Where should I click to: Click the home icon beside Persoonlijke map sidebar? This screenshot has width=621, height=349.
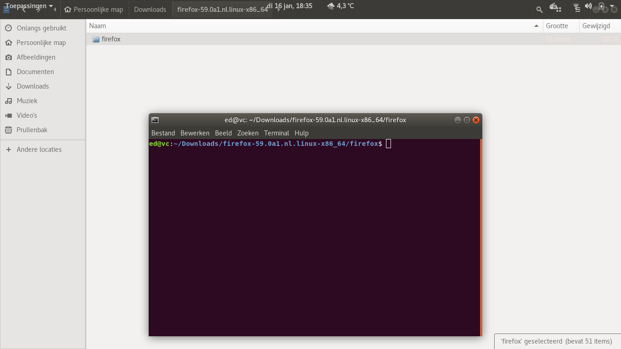[x=8, y=43]
